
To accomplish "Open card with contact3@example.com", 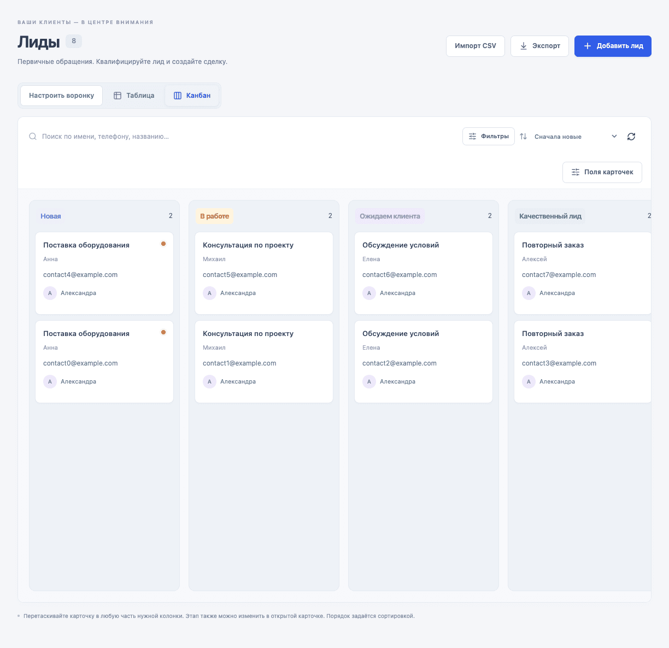I will coord(583,362).
